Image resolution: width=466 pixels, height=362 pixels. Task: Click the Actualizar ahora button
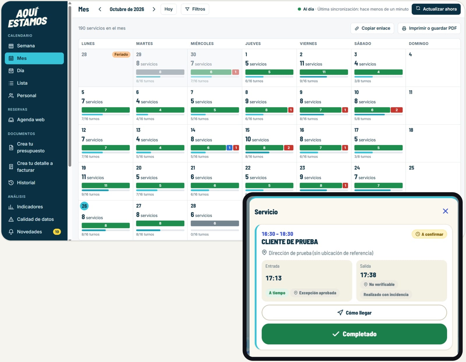[436, 9]
